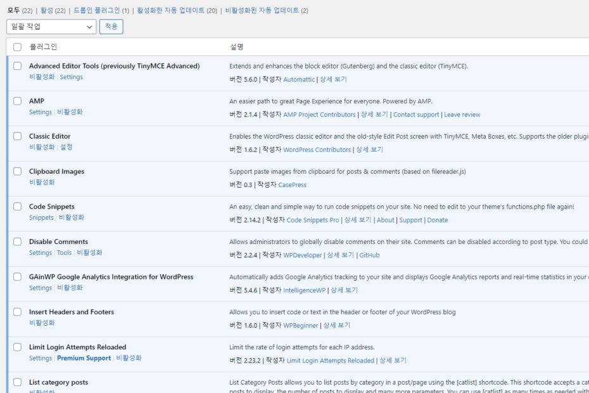This screenshot has width=589, height=393.
Task: Check the GAinWP Google Analytics checkbox
Action: [x=17, y=277]
